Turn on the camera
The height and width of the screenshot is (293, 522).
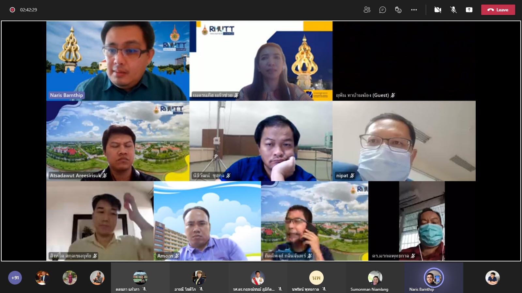[438, 10]
